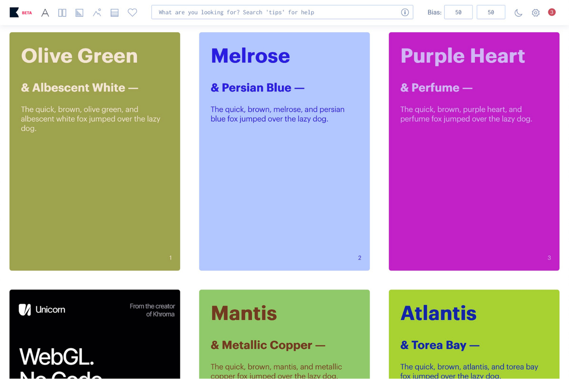
Task: Select the Palette stripes view icon
Action: point(114,13)
